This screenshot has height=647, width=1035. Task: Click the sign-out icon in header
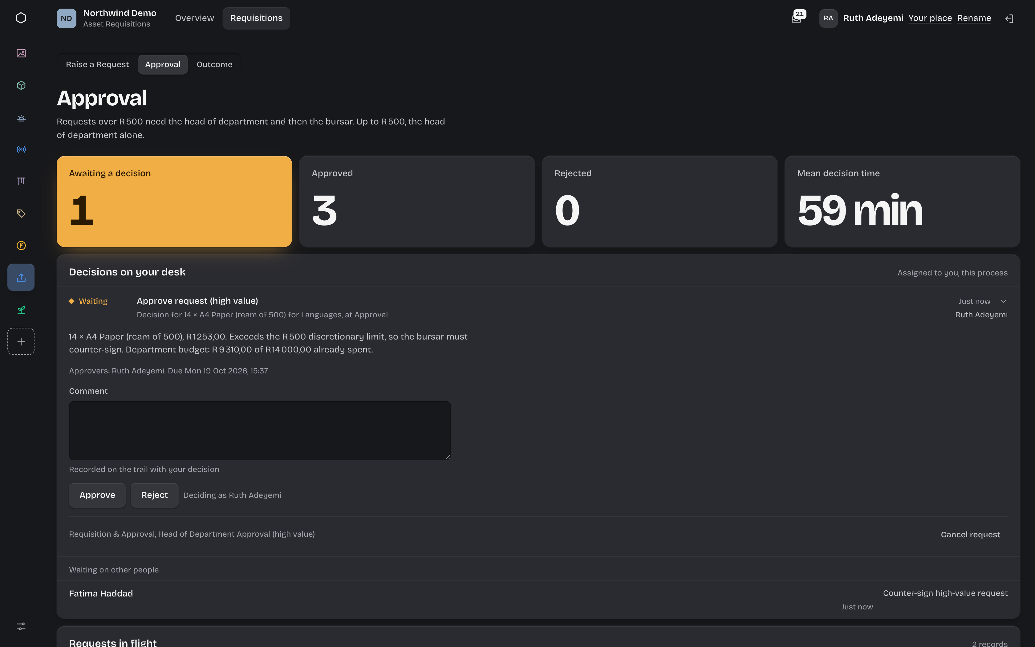[1009, 18]
